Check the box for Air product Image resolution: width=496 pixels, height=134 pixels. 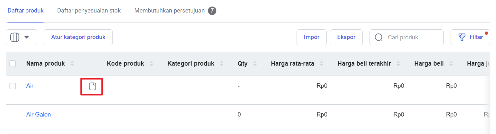tap(13, 86)
